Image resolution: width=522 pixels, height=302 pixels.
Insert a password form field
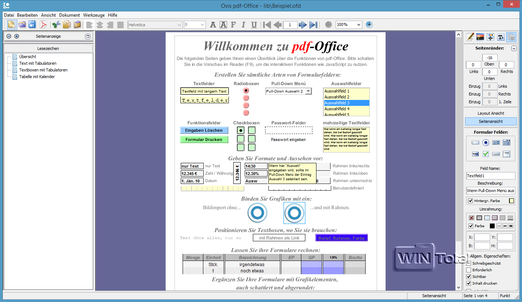click(496, 154)
